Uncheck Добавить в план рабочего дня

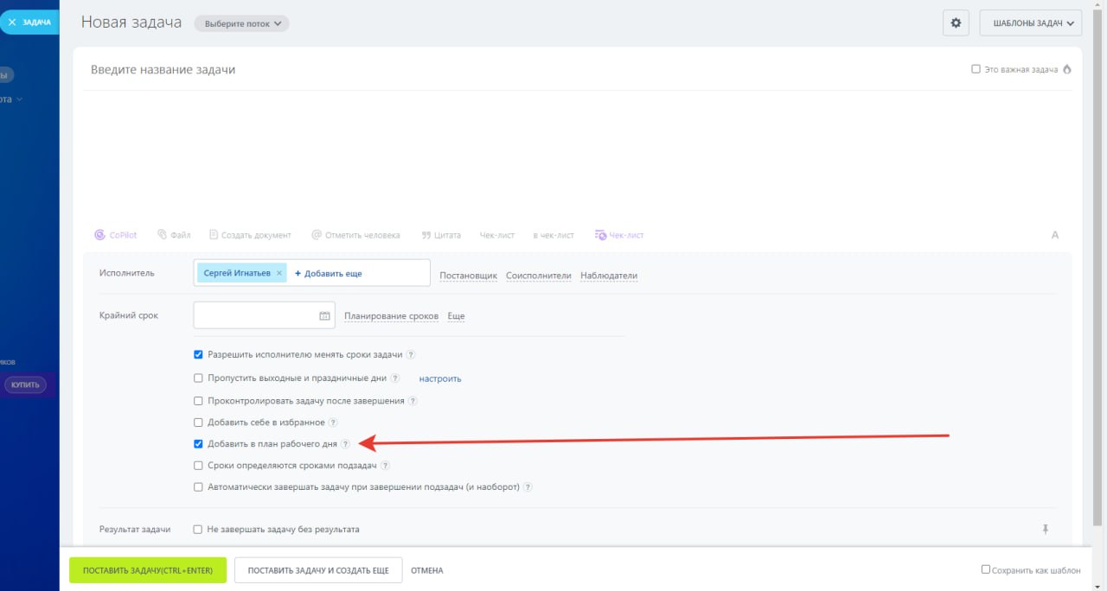coord(198,444)
